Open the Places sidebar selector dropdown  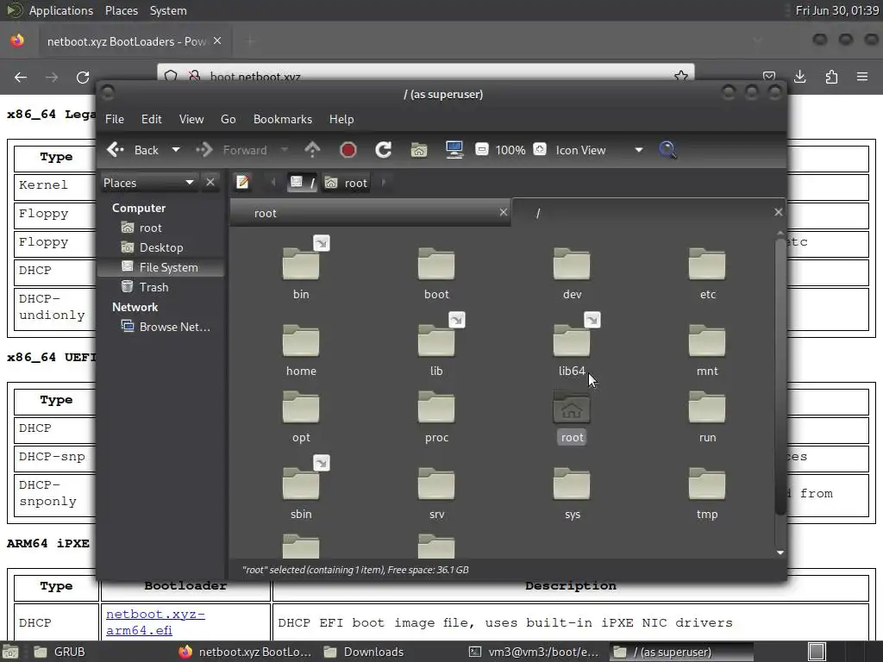[148, 183]
